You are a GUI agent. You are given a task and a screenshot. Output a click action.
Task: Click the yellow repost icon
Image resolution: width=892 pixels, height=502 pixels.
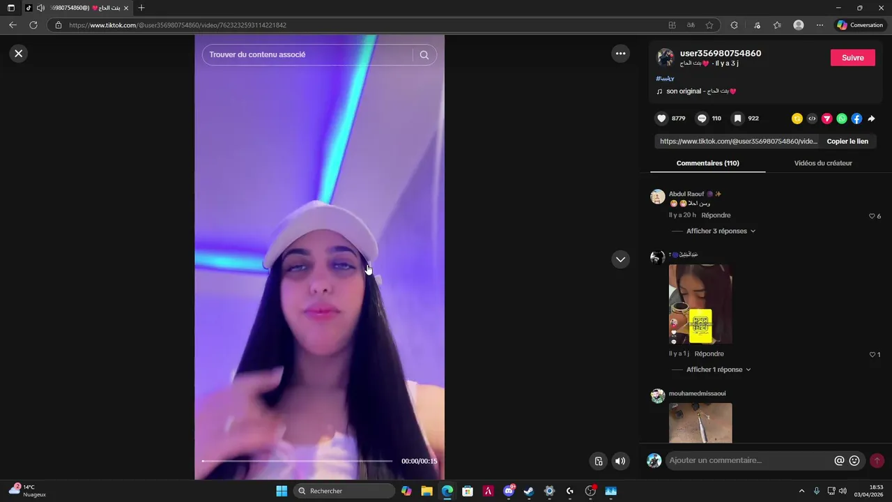click(x=797, y=119)
